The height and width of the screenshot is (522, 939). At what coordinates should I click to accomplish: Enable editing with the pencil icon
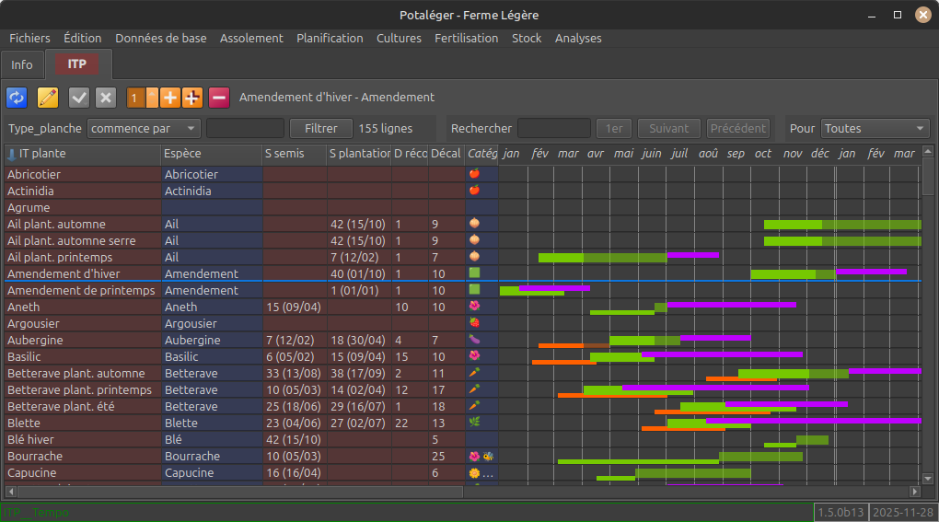point(48,98)
